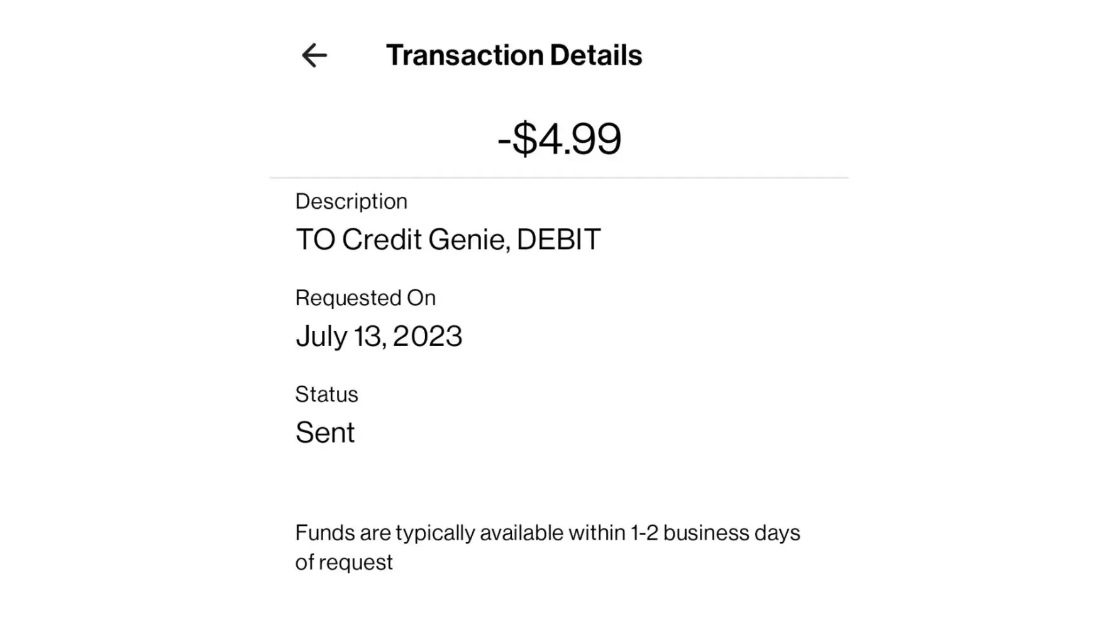
Task: Click the 1-2 business days phrase
Action: point(715,533)
